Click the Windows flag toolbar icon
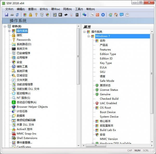156x154 pixels. pyautogui.click(x=25, y=15)
